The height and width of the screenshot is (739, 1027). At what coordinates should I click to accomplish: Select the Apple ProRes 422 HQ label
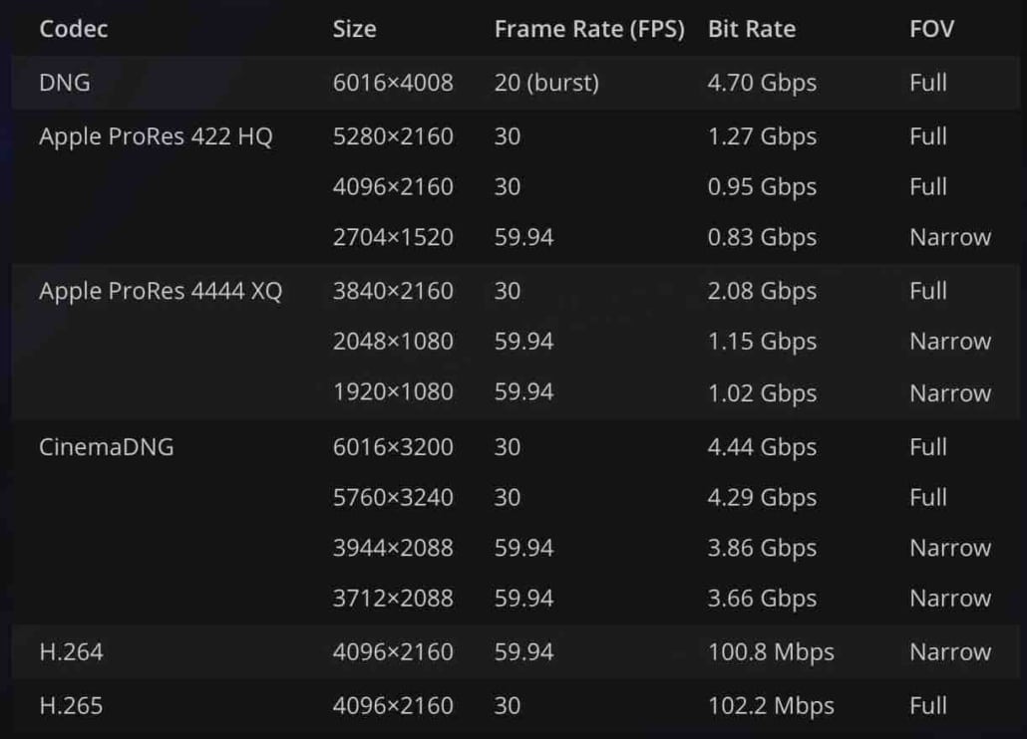[156, 136]
